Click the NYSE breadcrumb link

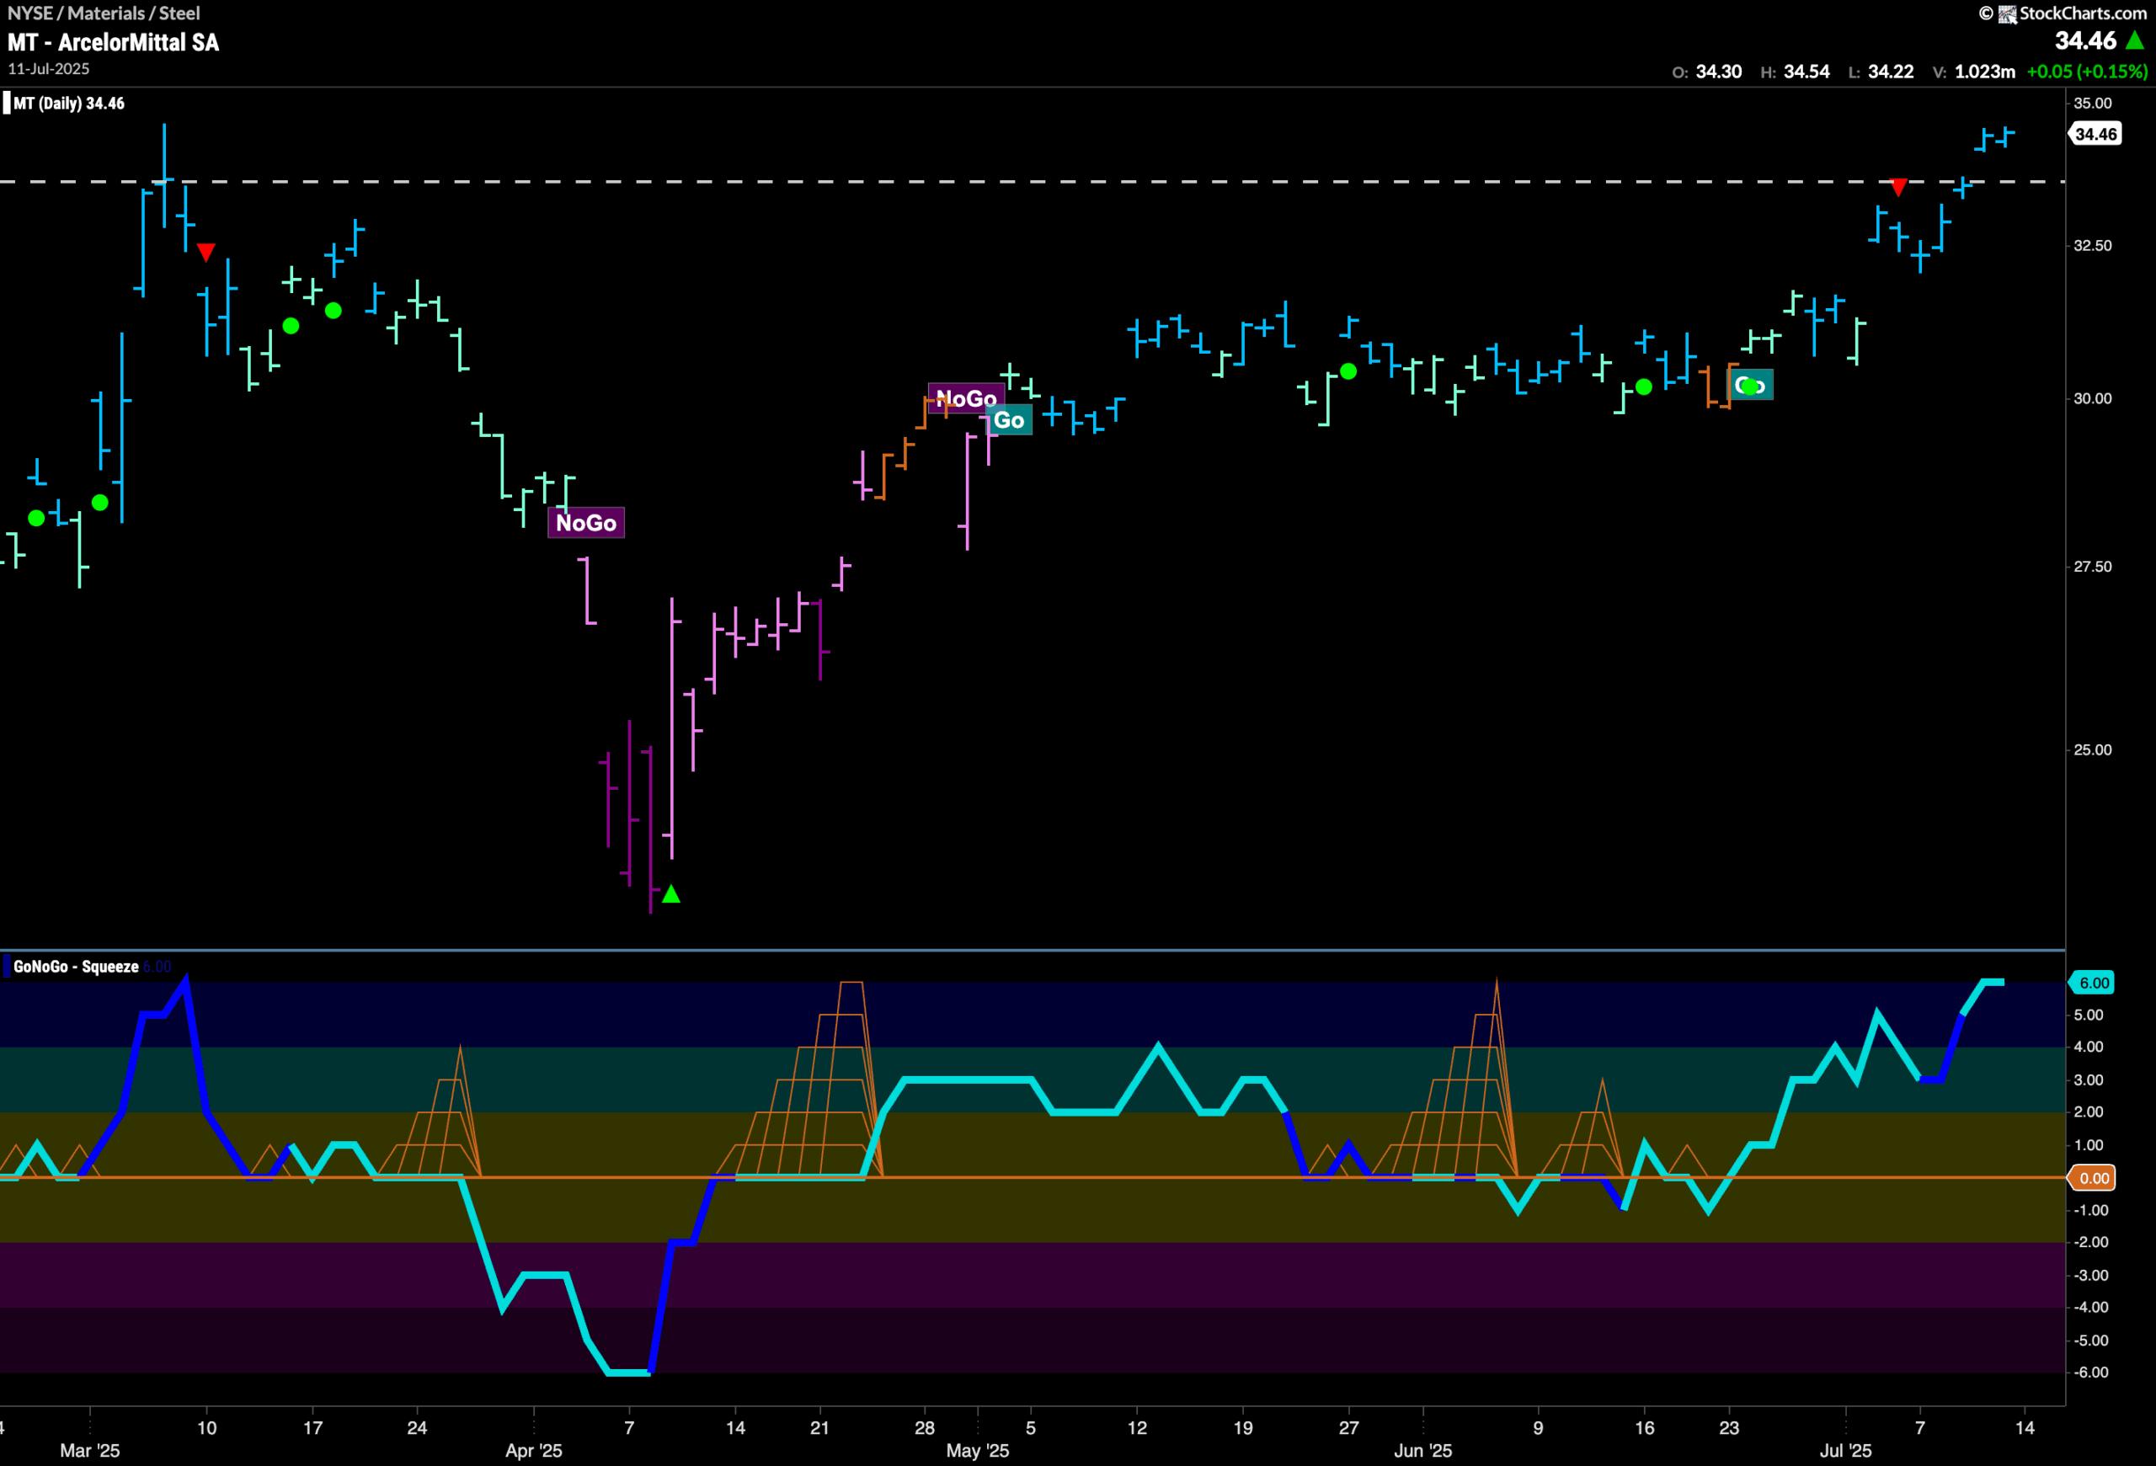(29, 13)
